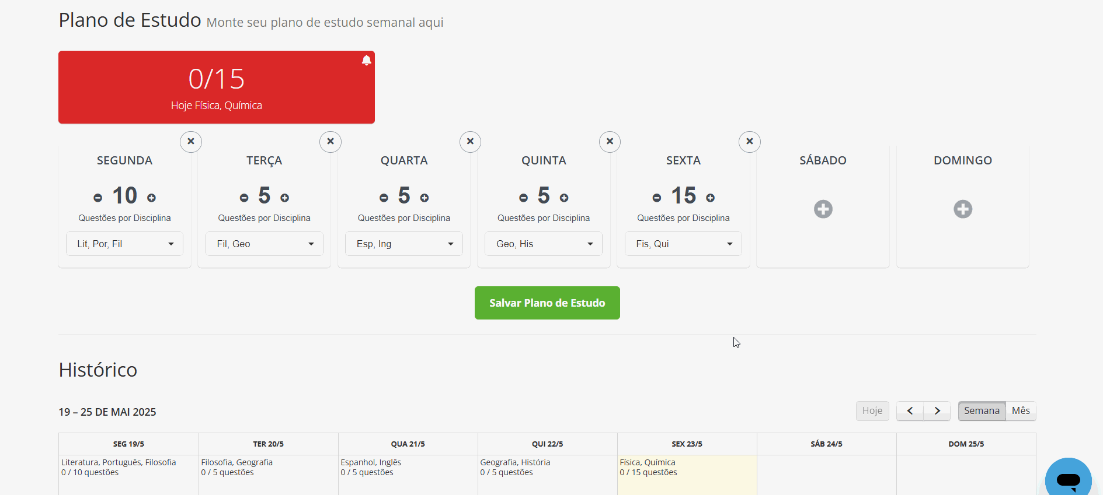Click the red 0/15 progress card
1103x495 pixels.
(x=217, y=87)
